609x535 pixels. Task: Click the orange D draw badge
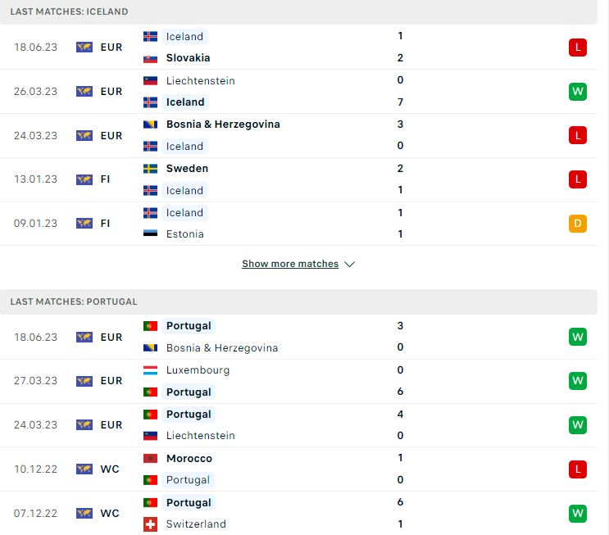pos(578,224)
